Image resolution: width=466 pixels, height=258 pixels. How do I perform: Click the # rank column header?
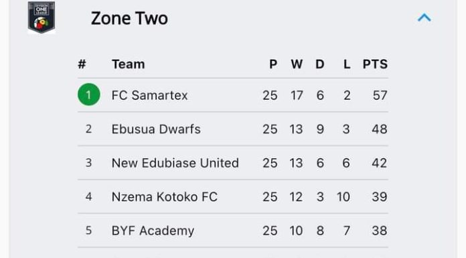click(82, 64)
